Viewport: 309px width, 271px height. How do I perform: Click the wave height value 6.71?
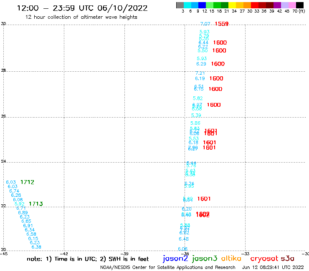(21, 208)
